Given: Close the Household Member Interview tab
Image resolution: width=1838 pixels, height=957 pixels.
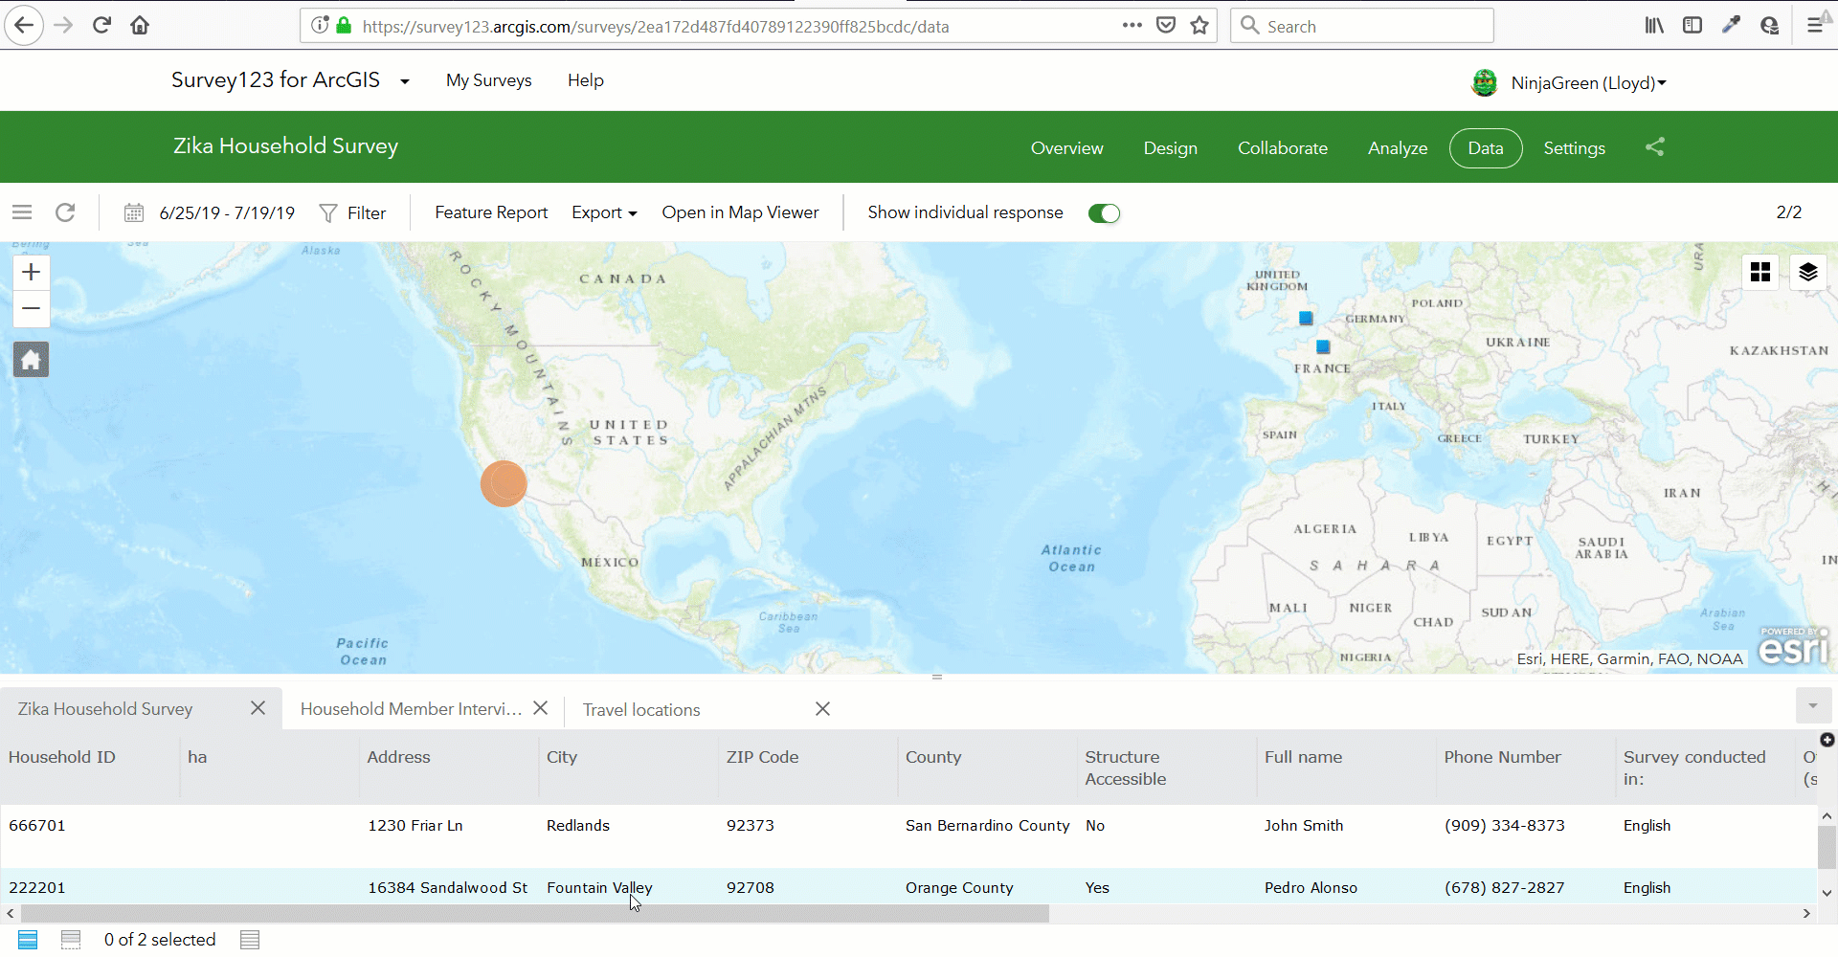Looking at the screenshot, I should (540, 708).
